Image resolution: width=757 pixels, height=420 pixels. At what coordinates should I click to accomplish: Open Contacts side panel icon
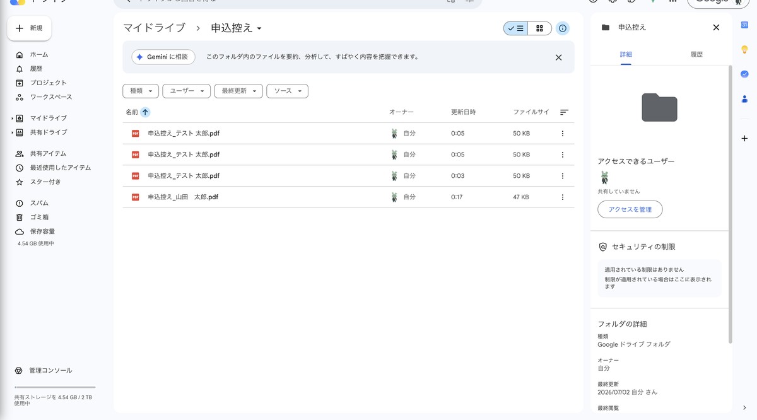pyautogui.click(x=744, y=98)
